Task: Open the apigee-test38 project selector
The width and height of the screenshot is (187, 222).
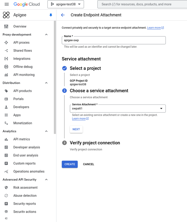Action: click(x=66, y=4)
